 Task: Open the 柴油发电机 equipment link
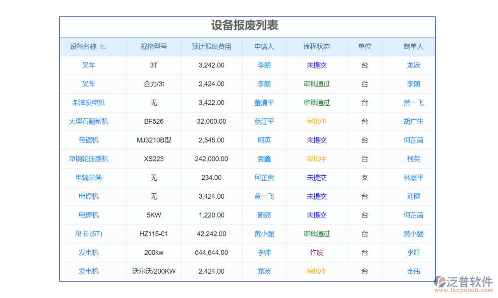coord(89,103)
